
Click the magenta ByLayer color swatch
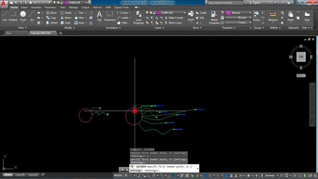click(229, 13)
